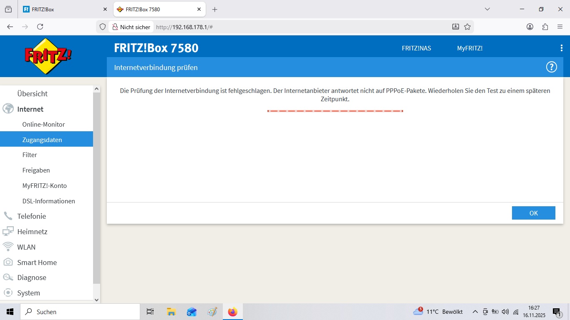This screenshot has width=570, height=320.
Task: Select Zugangsdaten menu item
Action: coord(46,140)
